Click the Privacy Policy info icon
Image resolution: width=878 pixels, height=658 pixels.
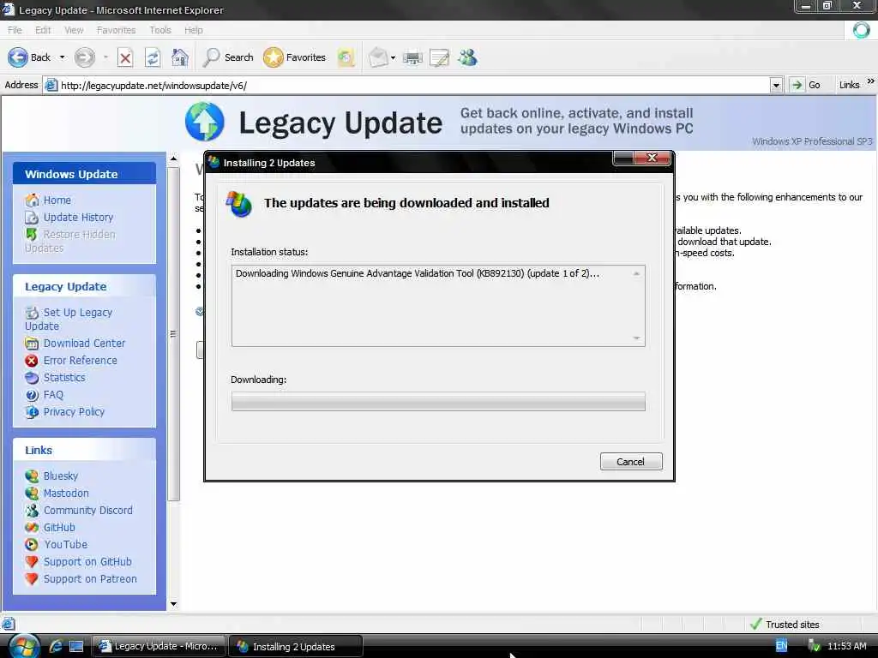pyautogui.click(x=32, y=412)
